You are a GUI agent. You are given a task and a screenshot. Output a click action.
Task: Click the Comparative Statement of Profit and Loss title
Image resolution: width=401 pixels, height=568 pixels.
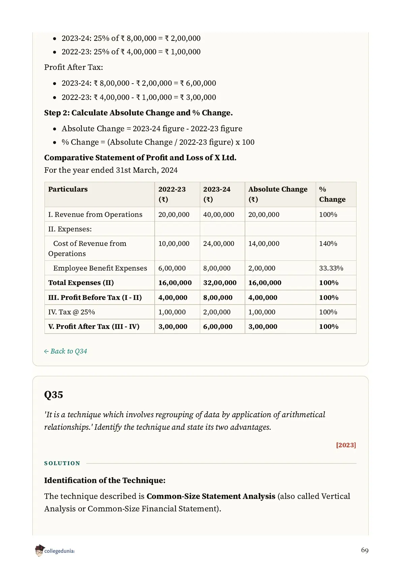click(x=140, y=158)
